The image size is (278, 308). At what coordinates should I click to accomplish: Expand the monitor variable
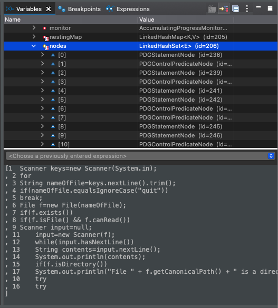tap(34, 28)
